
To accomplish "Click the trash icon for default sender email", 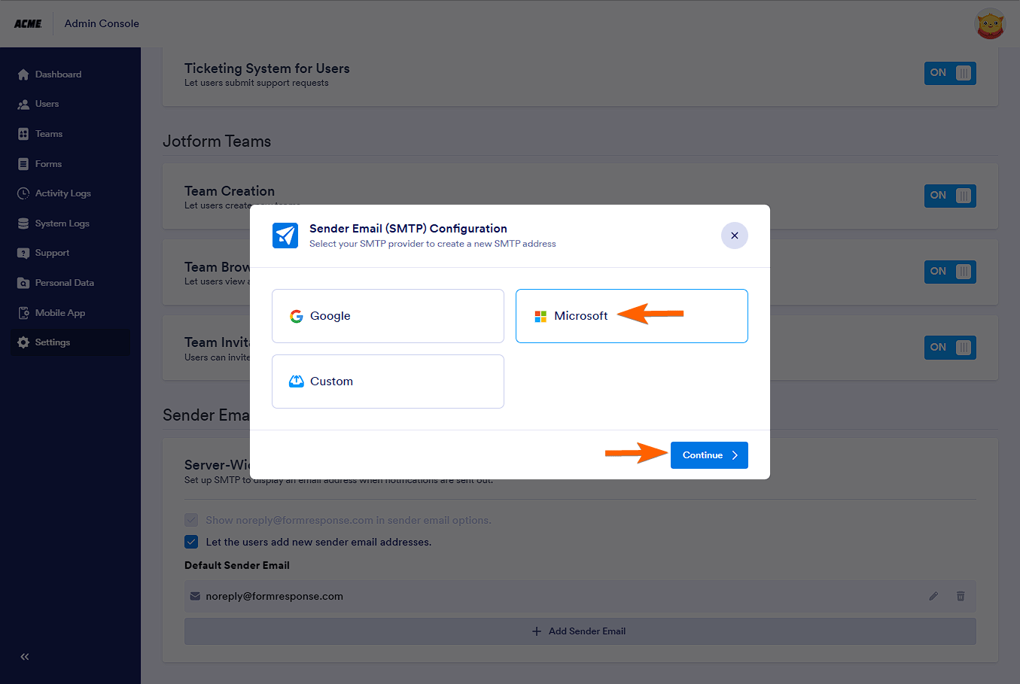I will click(961, 596).
